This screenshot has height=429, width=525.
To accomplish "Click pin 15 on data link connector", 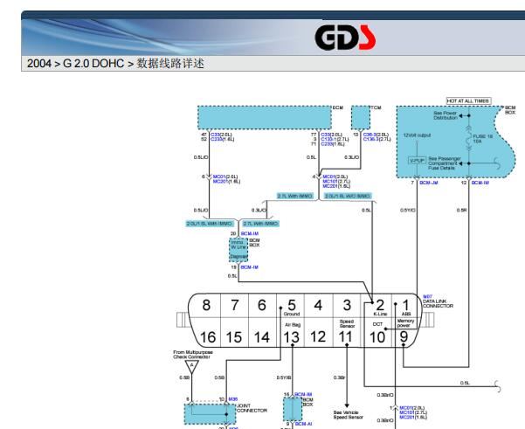I will point(234,337).
